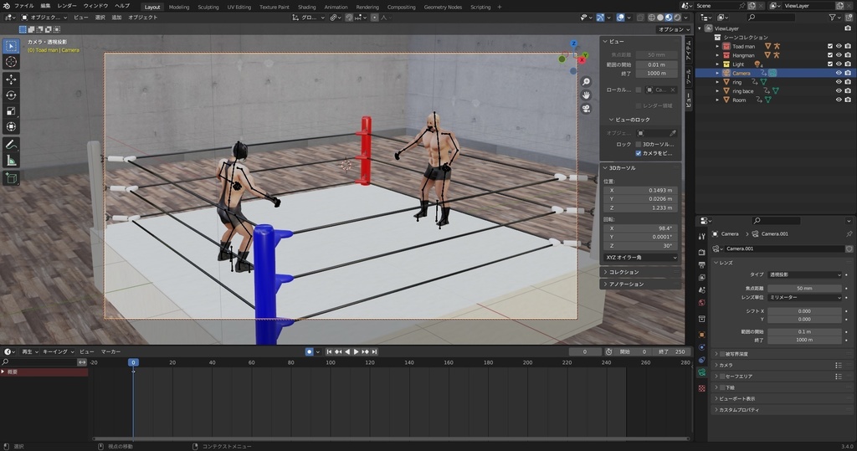This screenshot has width=857, height=451.
Task: Open the Object Constraints properties tab
Action: pos(702,360)
